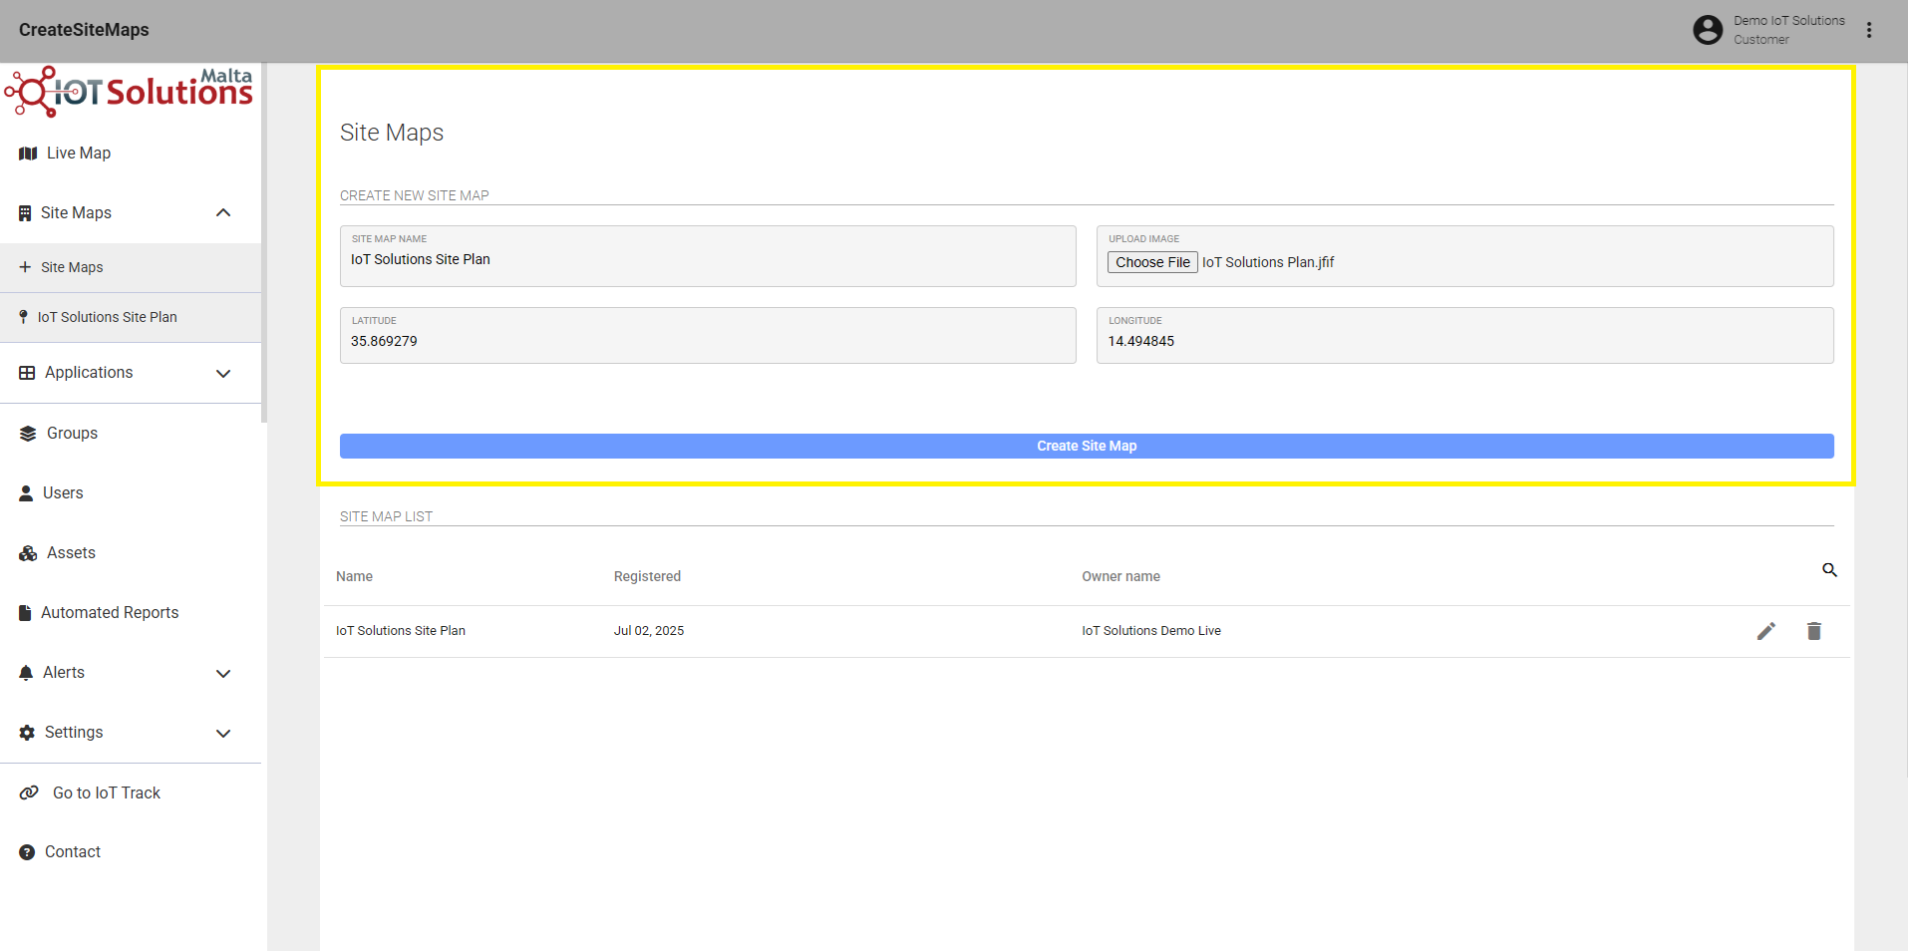
Task: Click the sidebar vertical scrollbar
Action: coord(264,243)
